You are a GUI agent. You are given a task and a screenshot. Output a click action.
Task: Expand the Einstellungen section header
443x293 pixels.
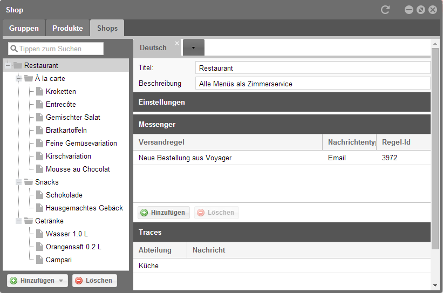pyautogui.click(x=282, y=102)
